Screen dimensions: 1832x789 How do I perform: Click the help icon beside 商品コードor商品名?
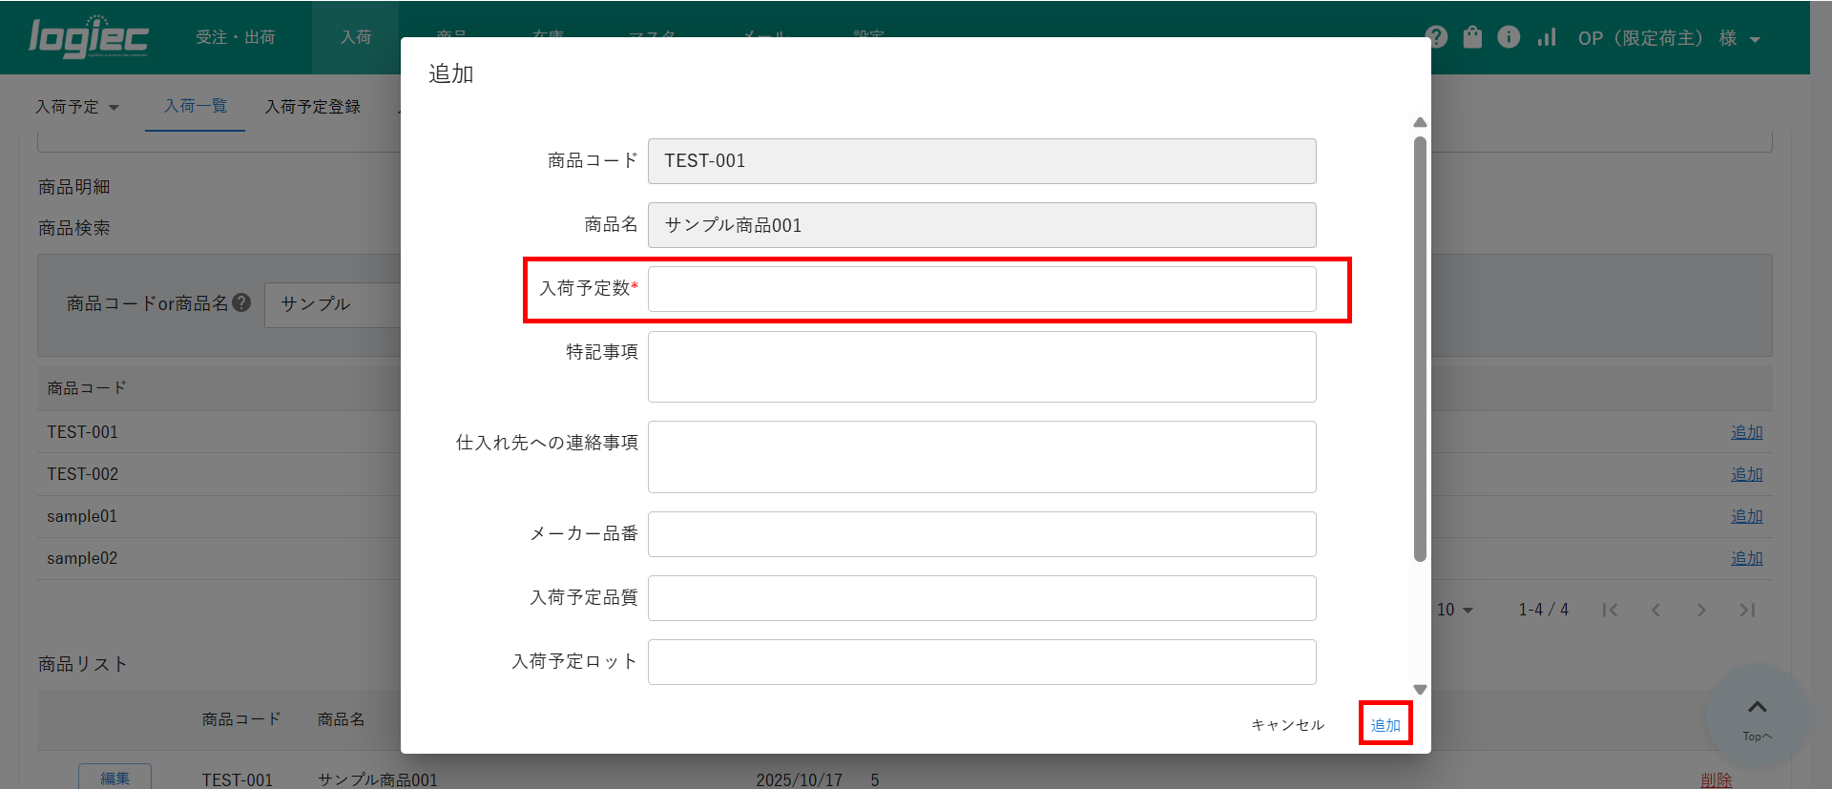(241, 302)
